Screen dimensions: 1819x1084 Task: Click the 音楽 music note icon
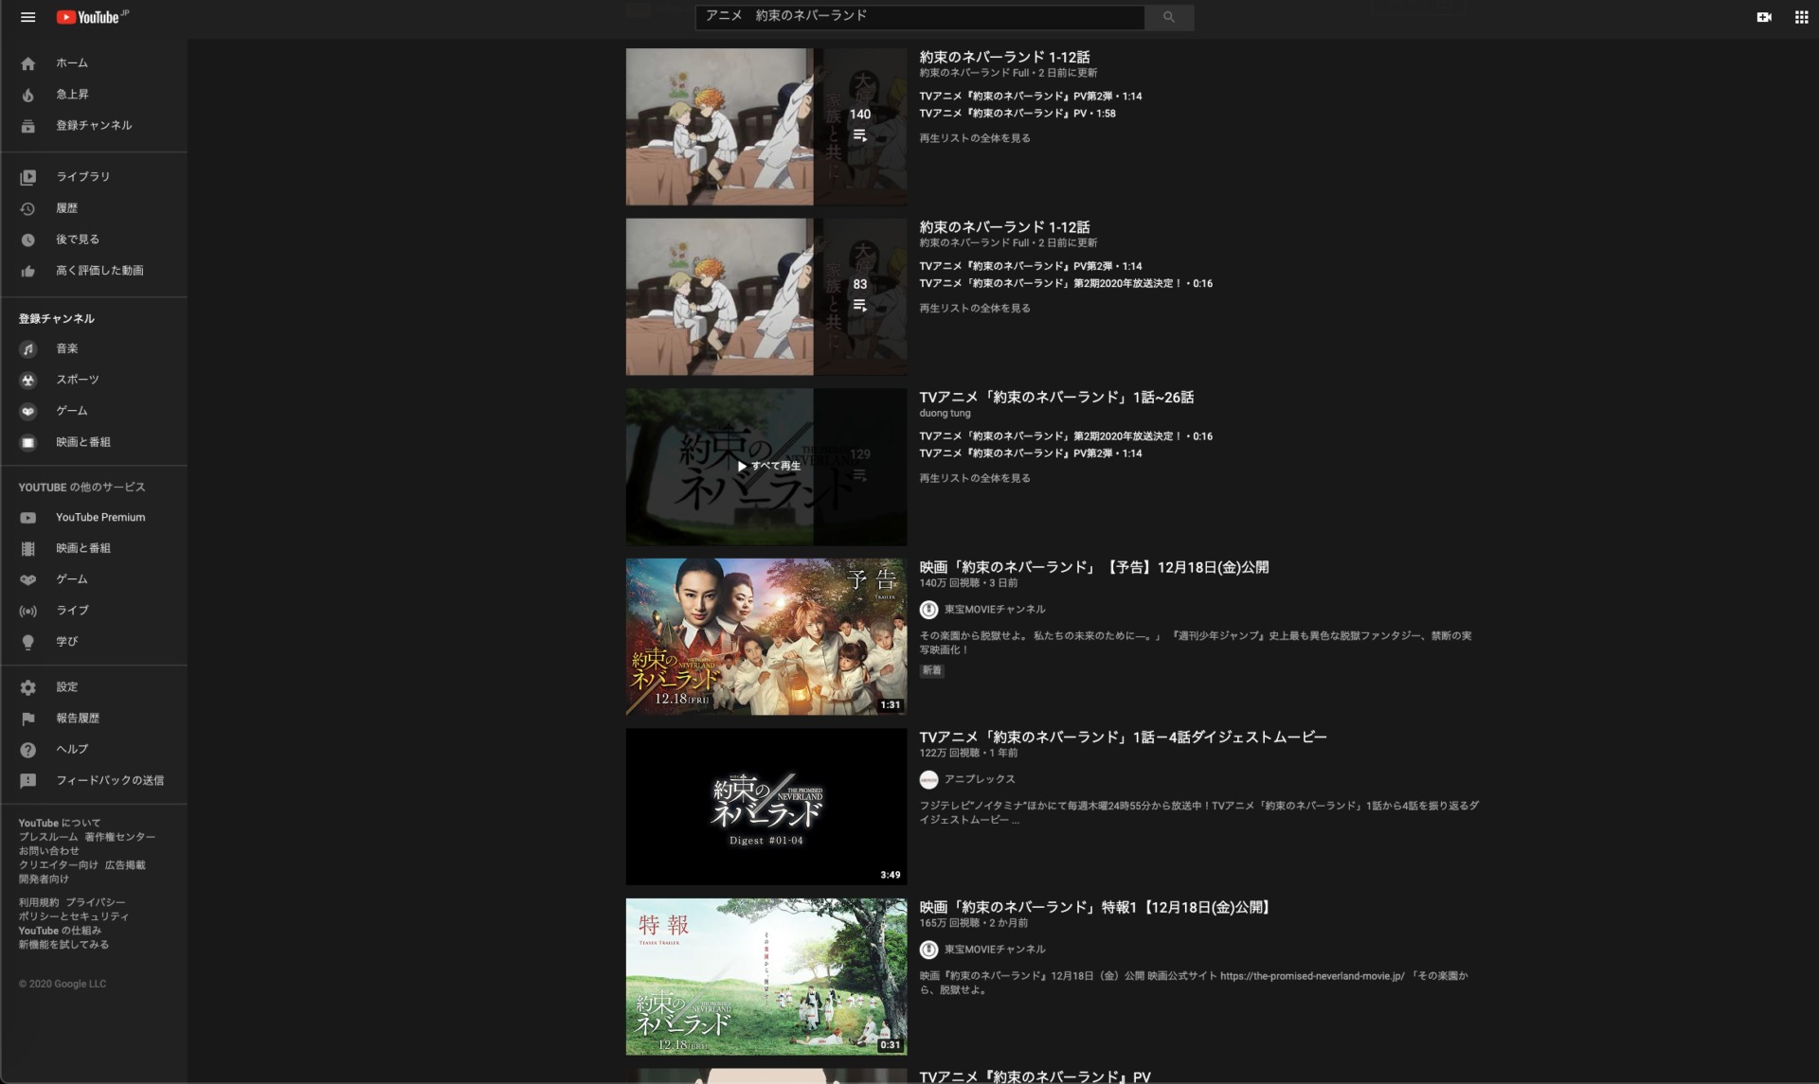coord(28,349)
